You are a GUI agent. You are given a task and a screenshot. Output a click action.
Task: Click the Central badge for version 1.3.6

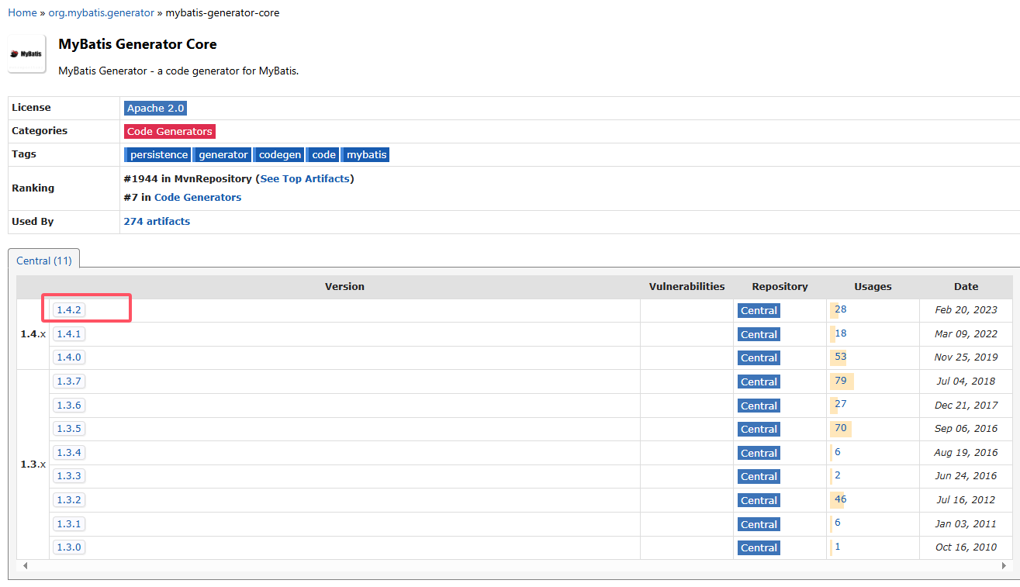pyautogui.click(x=759, y=406)
